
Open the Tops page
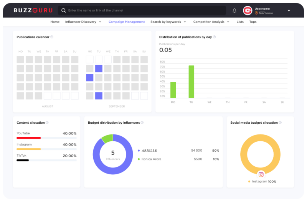click(x=253, y=22)
